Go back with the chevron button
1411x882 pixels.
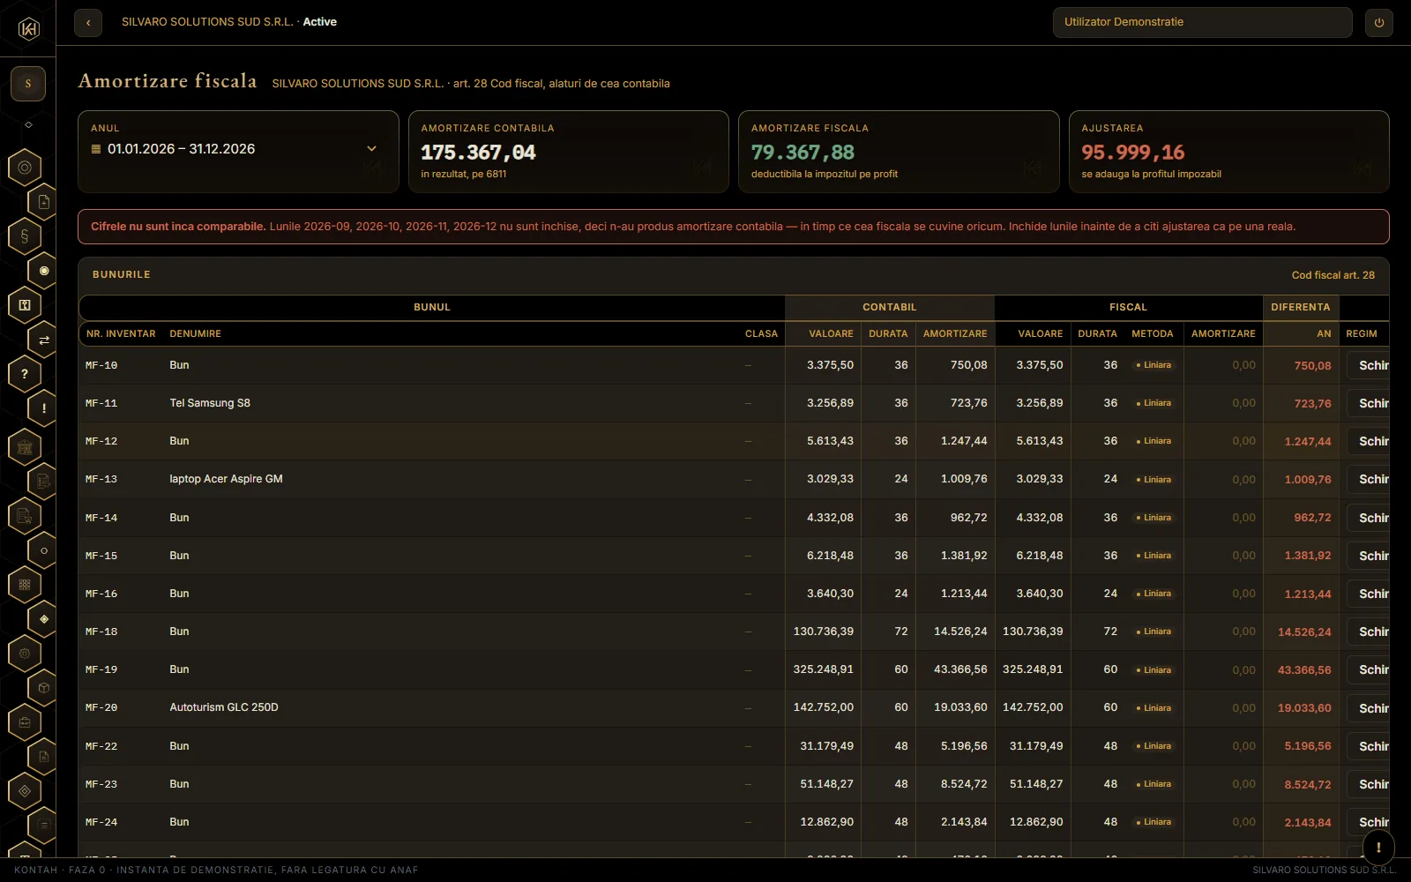click(x=88, y=23)
